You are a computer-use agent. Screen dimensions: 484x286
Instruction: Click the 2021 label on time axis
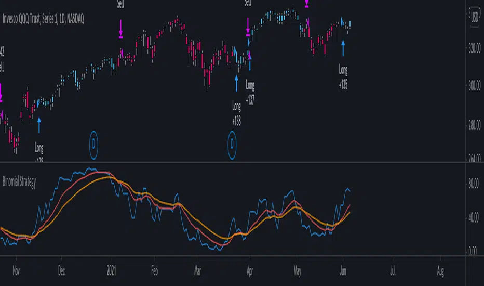point(111,271)
